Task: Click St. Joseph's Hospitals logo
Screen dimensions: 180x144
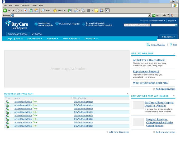Action: coord(97,24)
